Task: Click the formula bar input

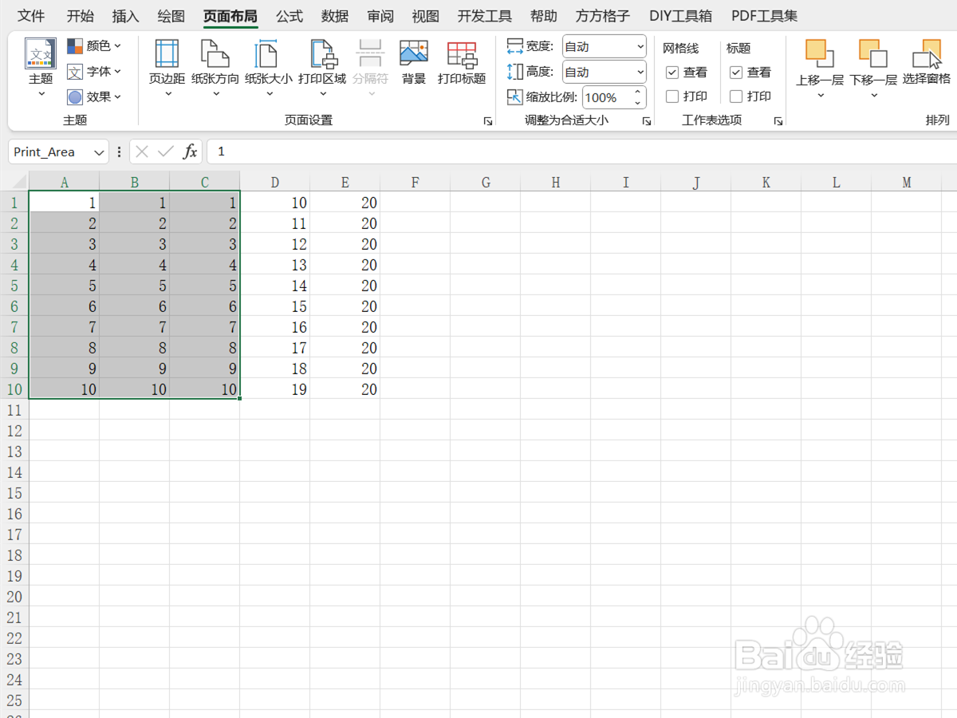Action: 582,152
